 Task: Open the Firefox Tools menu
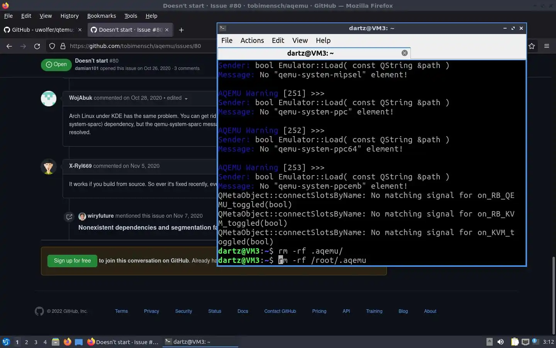[x=131, y=16]
